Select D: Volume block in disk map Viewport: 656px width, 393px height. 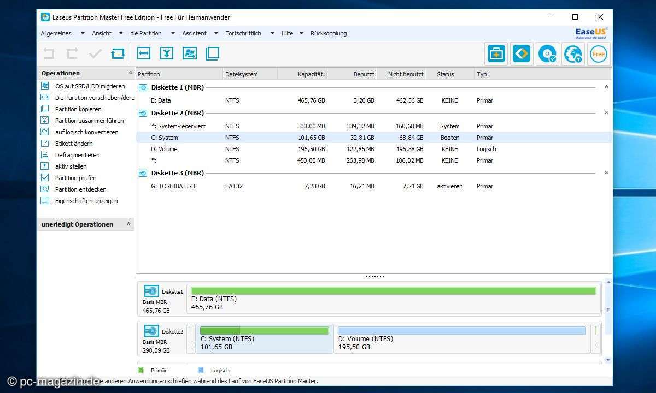coord(462,338)
